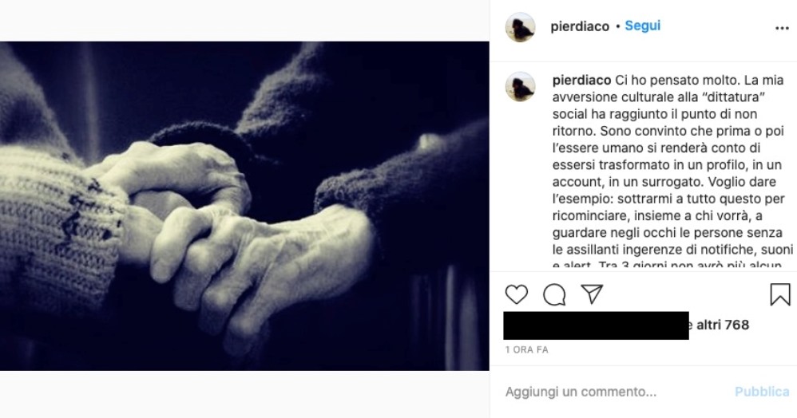Open the three-dot more options menu
Viewport: 797px width, 418px height.
point(782,28)
